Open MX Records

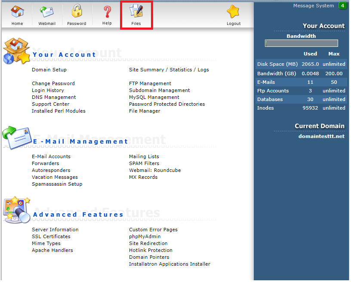coord(143,178)
